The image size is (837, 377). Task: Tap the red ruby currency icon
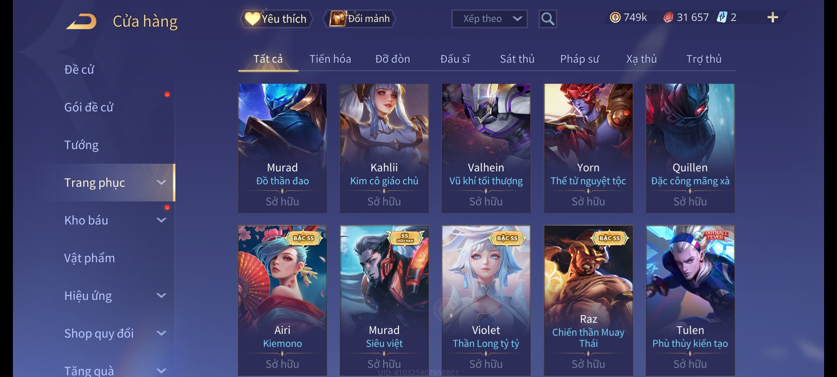[x=668, y=17]
